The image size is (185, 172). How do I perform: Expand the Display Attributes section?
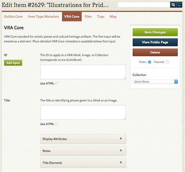(83, 139)
